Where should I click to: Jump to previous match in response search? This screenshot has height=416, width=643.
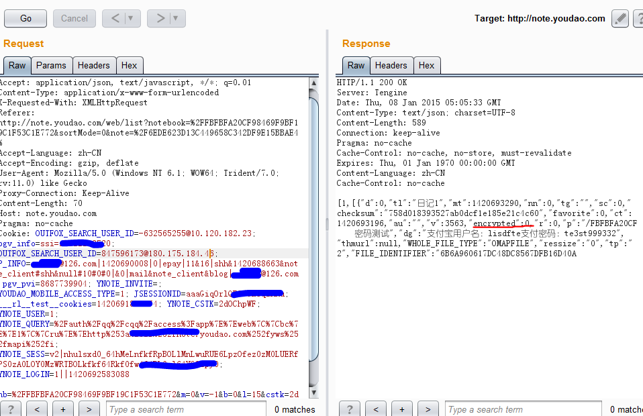pos(376,409)
